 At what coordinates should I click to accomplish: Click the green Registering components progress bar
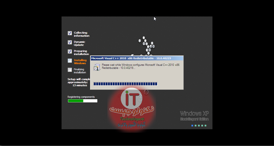coord(83,101)
